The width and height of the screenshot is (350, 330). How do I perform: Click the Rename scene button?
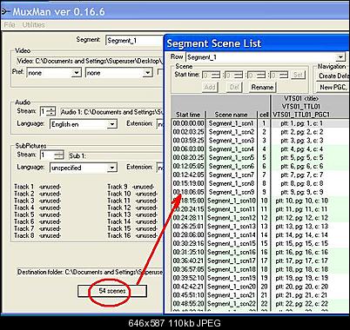click(262, 87)
